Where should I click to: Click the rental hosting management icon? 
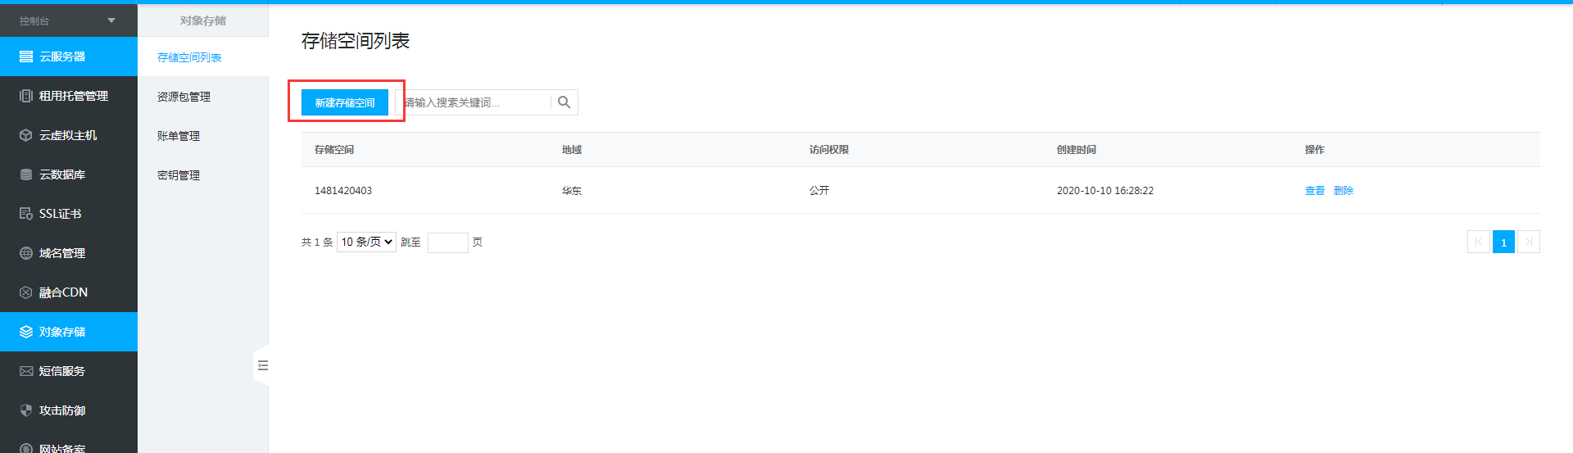(x=26, y=96)
